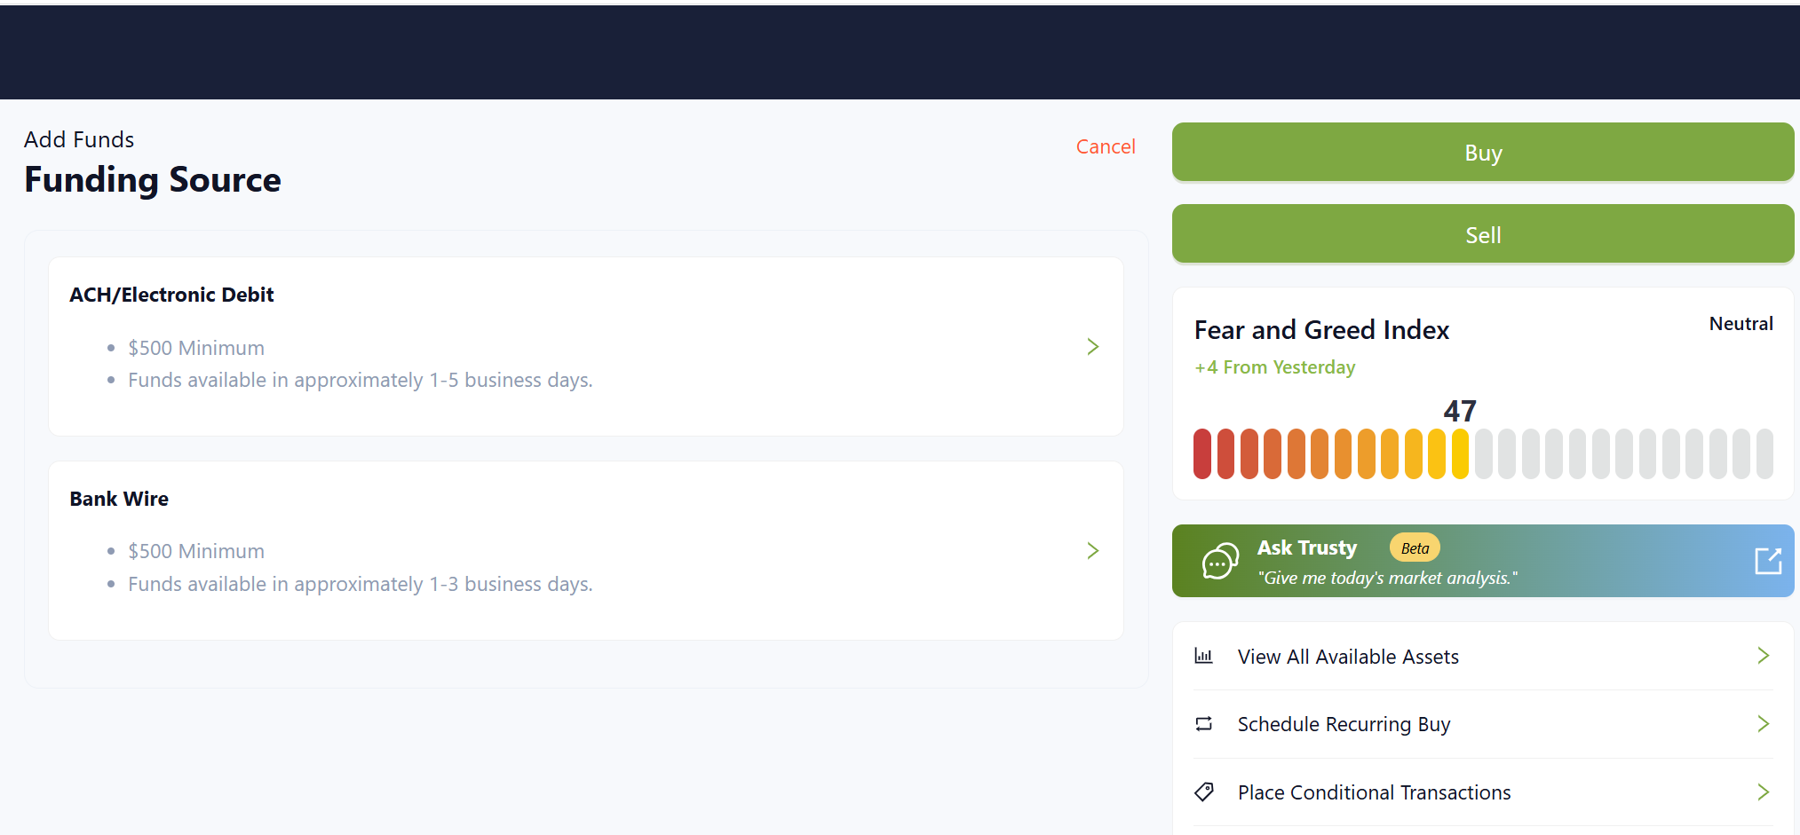Select Schedule Recurring Buy menu item
This screenshot has width=1800, height=835.
[x=1343, y=724]
